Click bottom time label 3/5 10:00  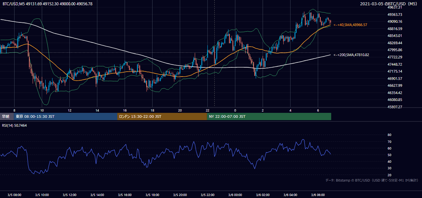click(42, 195)
